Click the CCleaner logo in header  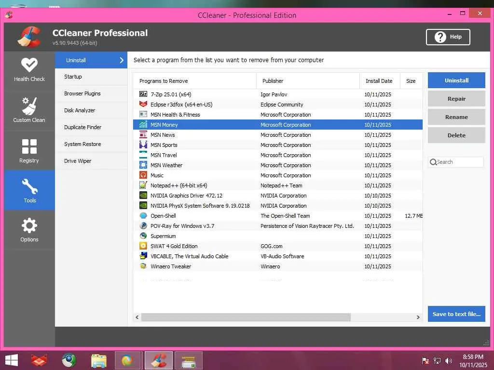29,37
